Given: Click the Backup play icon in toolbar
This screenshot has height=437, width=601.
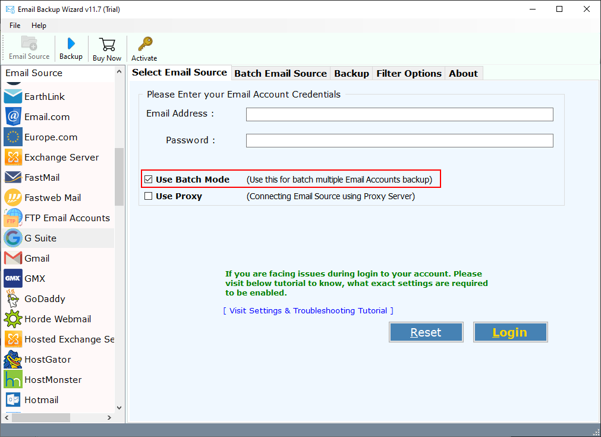Looking at the screenshot, I should pos(71,44).
